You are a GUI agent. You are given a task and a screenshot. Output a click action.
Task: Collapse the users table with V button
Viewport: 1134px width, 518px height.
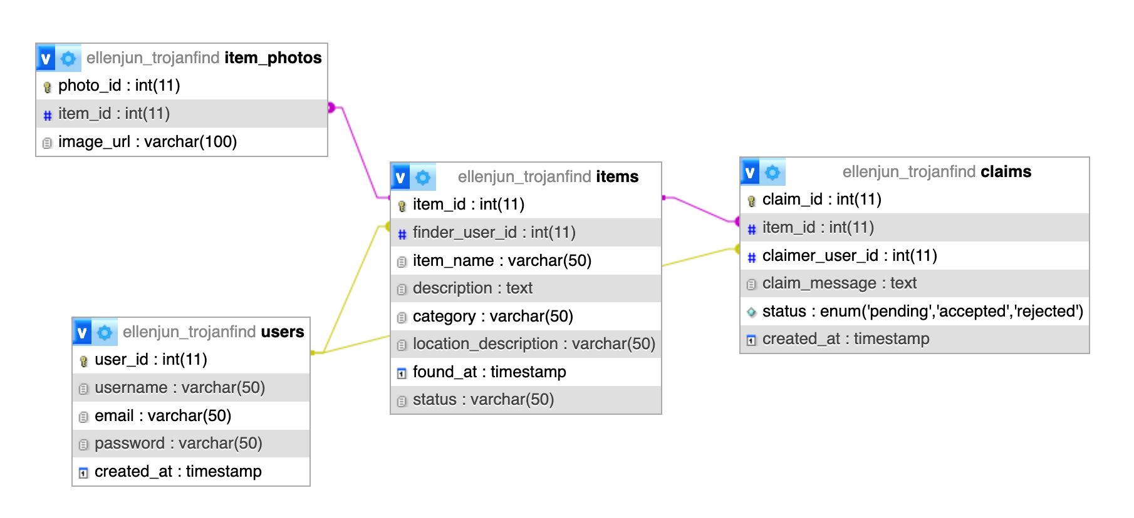point(82,332)
